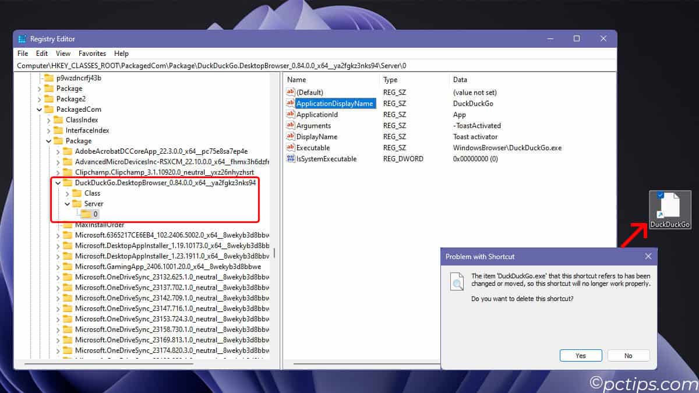Click the IsSystemExecutable DWORD value icon
This screenshot has width=699, height=393.
[290, 158]
